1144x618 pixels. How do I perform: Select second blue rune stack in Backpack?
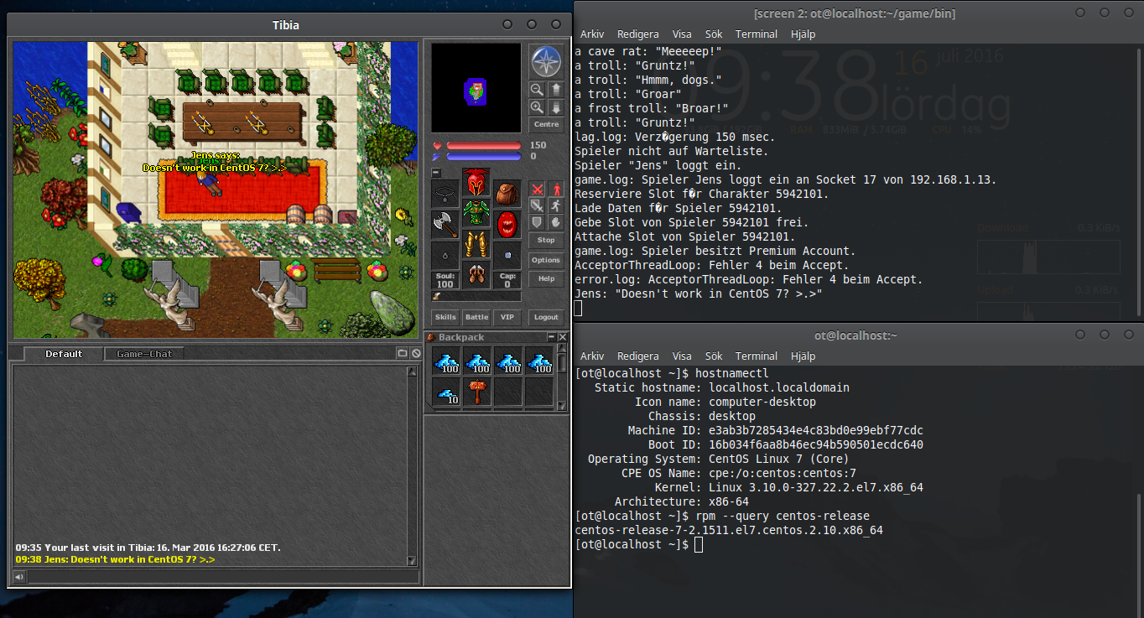pyautogui.click(x=476, y=361)
